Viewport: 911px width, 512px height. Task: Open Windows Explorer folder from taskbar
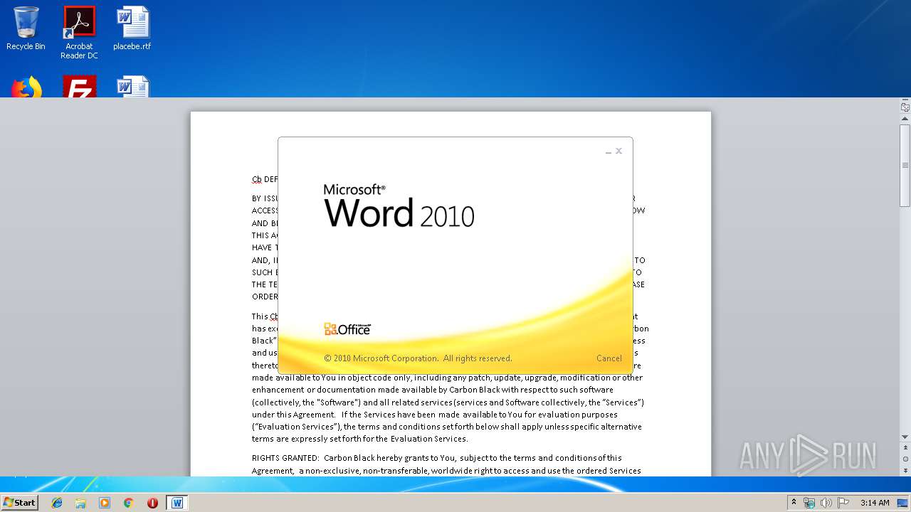pos(80,503)
